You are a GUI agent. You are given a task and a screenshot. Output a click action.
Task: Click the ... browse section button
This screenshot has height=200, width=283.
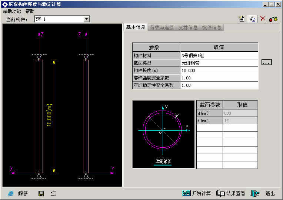[x=267, y=62]
